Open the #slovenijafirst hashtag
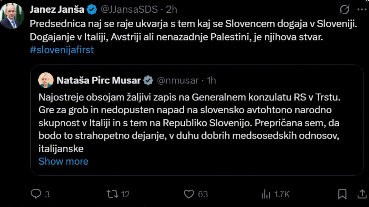Screen dimensions: 369x207 click(62, 50)
